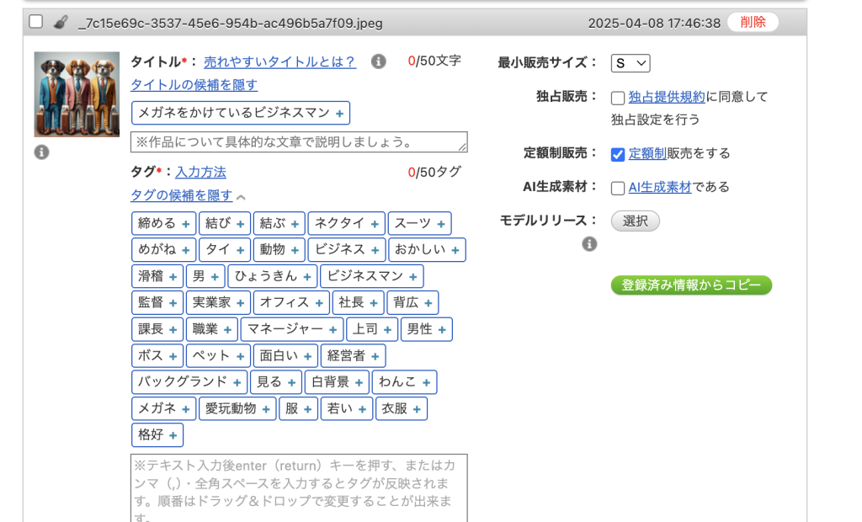Add the ネクタイ tag via its plus

click(x=374, y=224)
